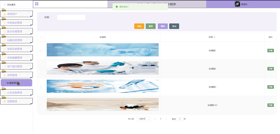Tick the checkbox for row 轮播图1
The image size is (280, 134).
[41, 51]
